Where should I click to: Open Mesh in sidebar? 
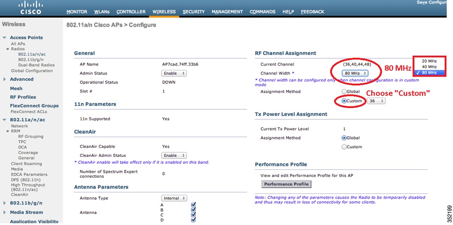16,88
